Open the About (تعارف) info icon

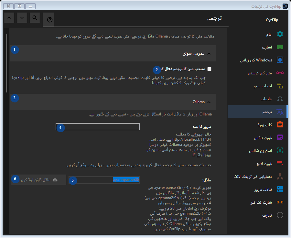280,215
